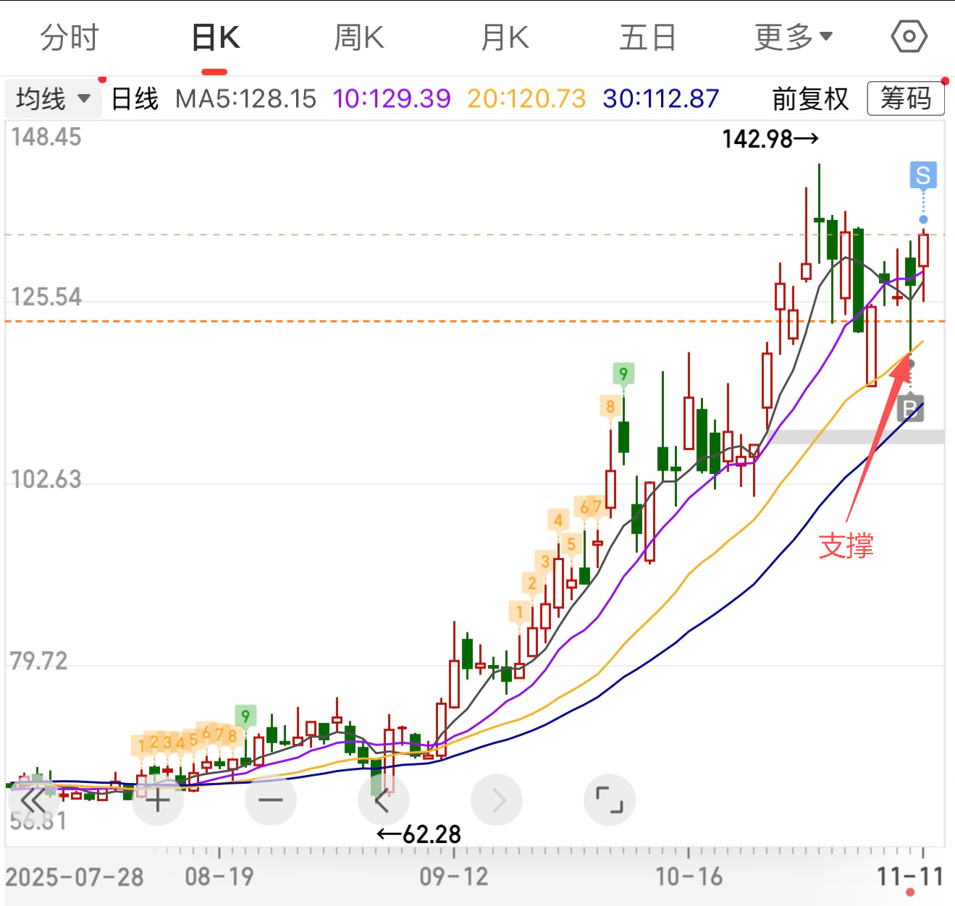Open the hexagon chart settings icon
Screen dimensions: 955x906
click(x=909, y=36)
